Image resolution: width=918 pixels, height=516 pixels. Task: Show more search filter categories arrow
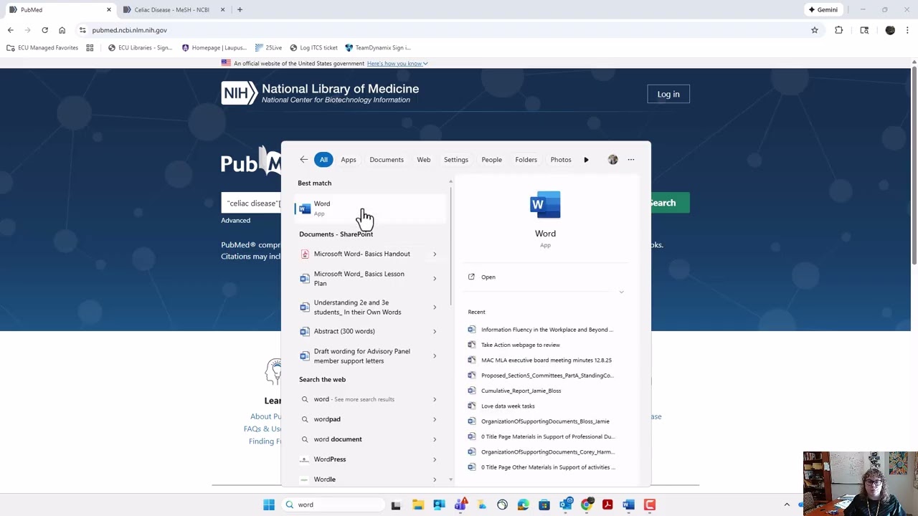[586, 160]
